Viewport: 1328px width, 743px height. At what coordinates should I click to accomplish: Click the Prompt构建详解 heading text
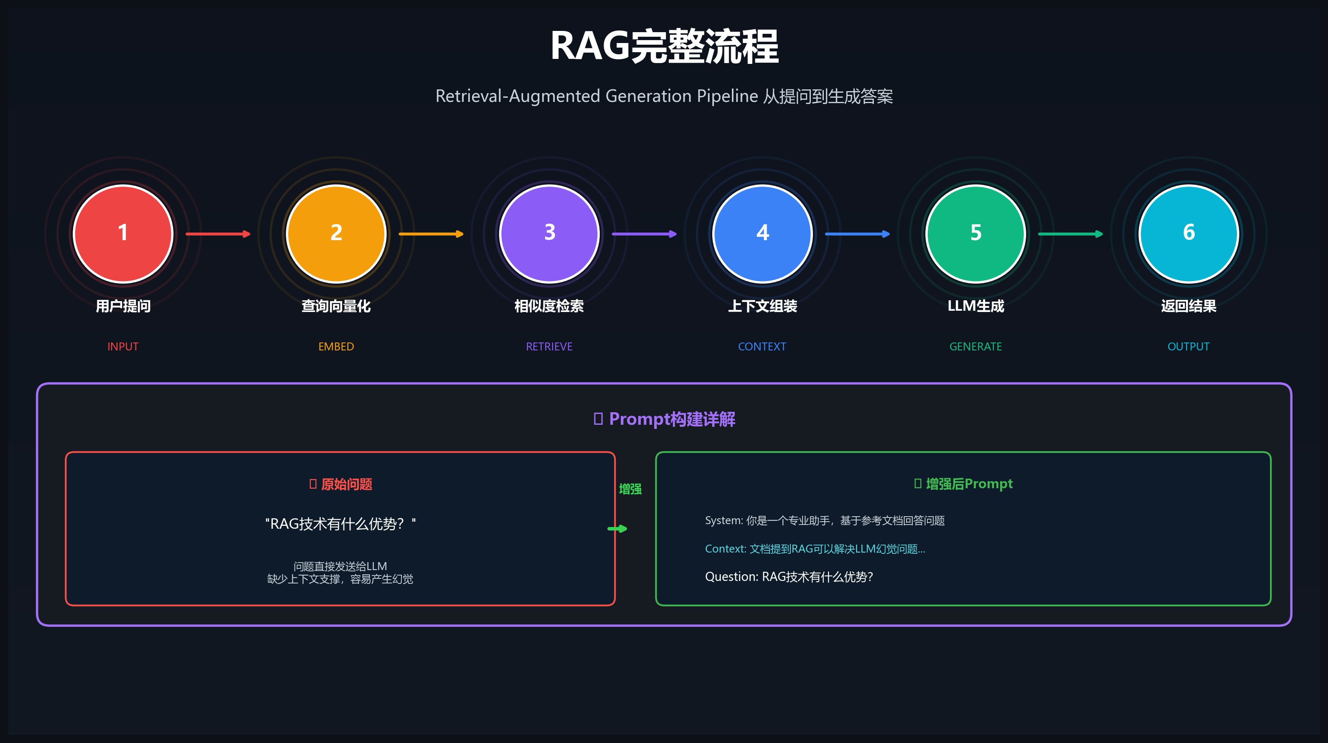[672, 419]
